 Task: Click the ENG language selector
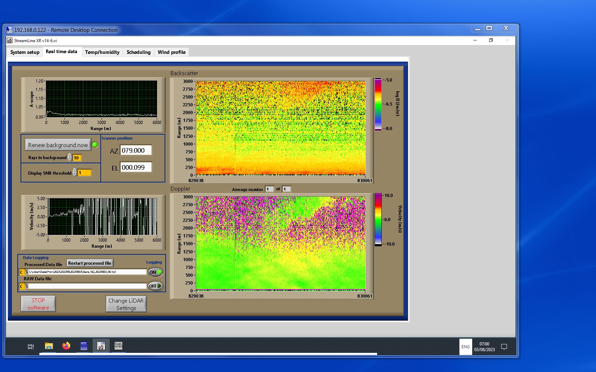pos(465,346)
